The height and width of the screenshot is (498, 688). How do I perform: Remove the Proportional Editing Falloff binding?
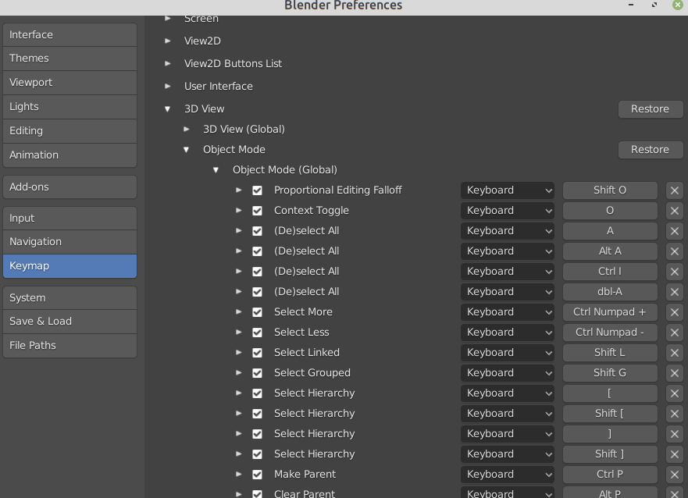click(x=674, y=190)
